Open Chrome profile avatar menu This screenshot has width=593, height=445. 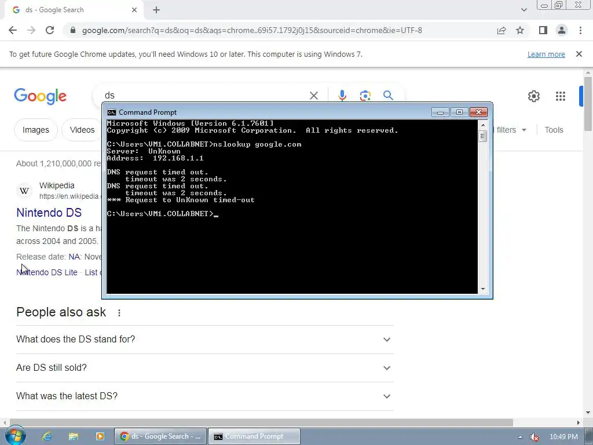[562, 30]
